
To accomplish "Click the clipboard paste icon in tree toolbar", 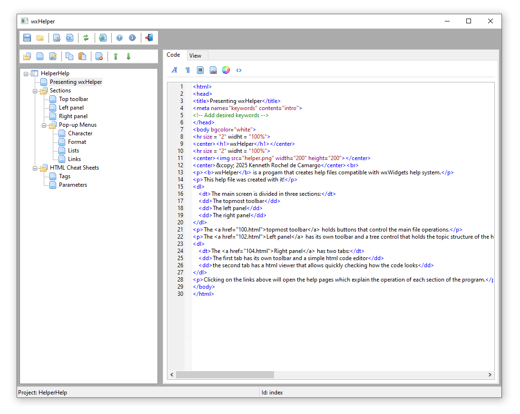I will (82, 56).
